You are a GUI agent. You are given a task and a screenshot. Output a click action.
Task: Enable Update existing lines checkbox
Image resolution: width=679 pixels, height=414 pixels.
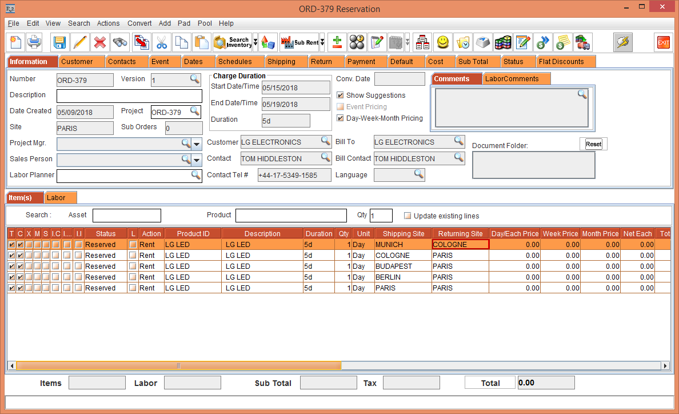tap(408, 216)
